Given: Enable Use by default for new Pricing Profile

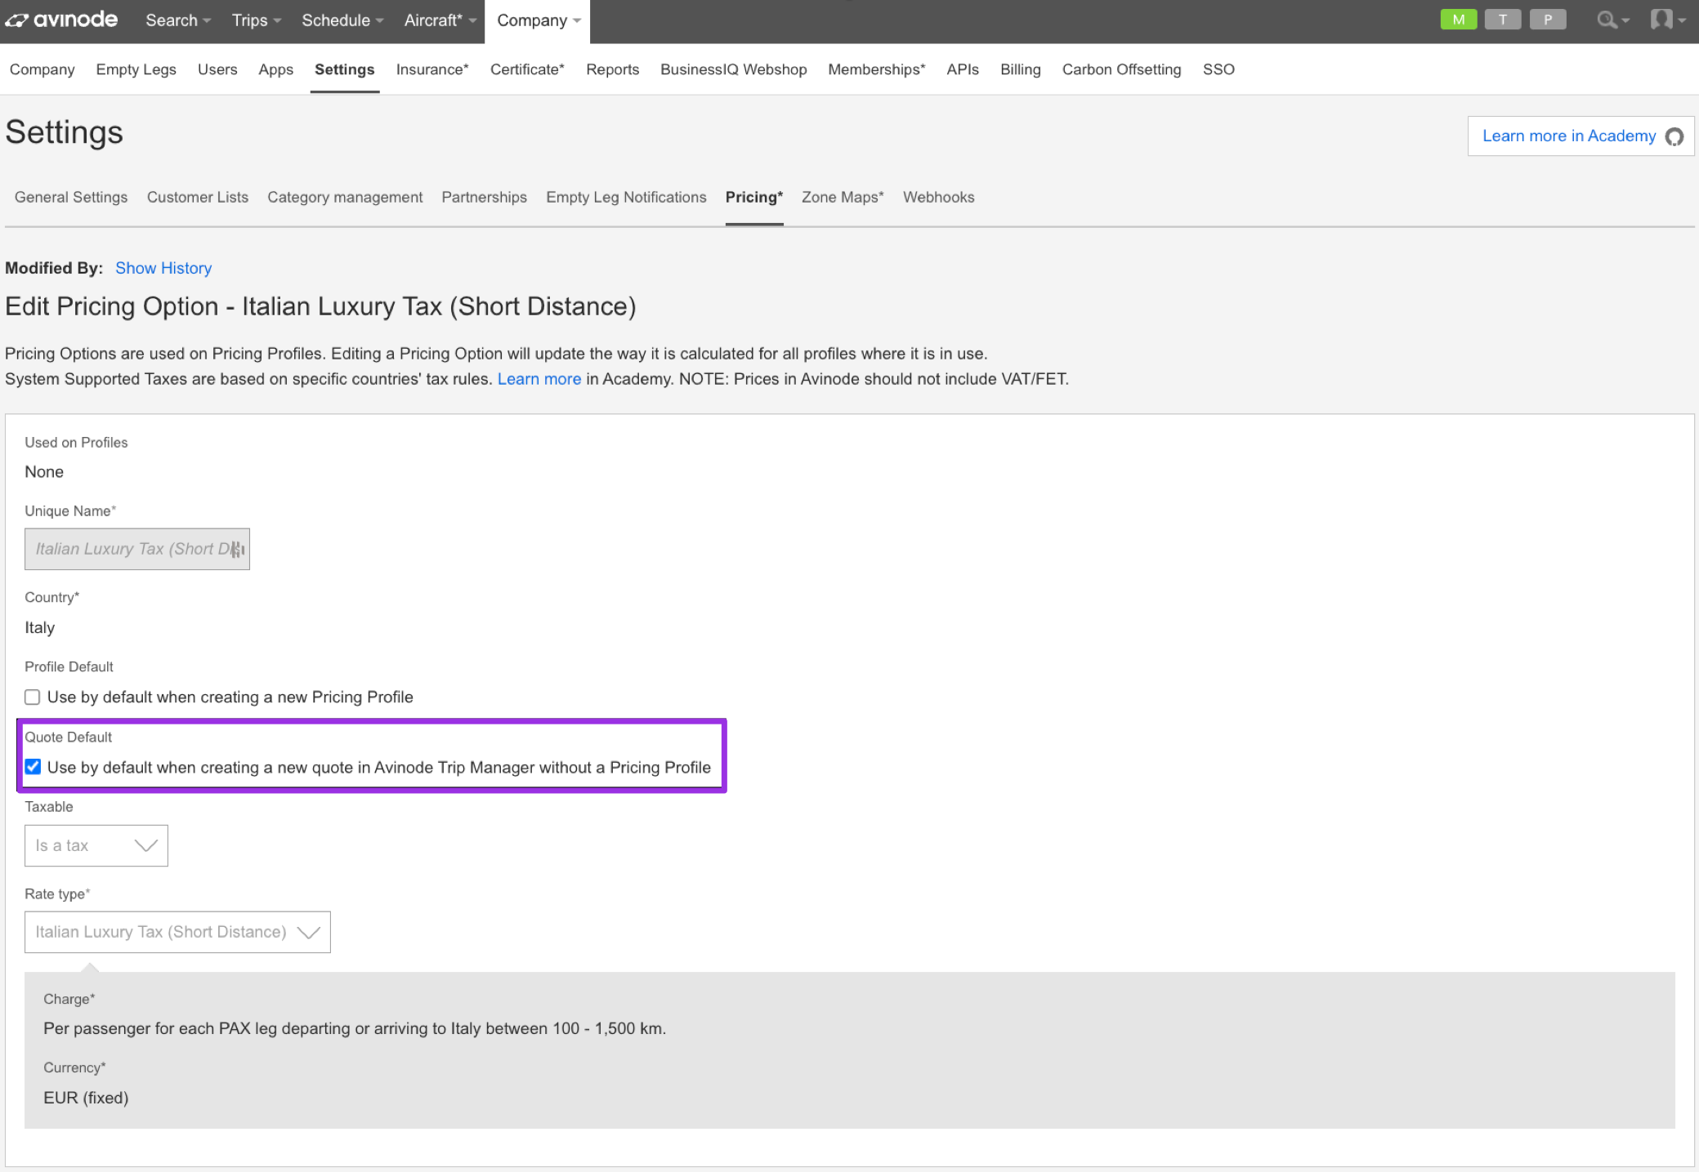Looking at the screenshot, I should click(x=33, y=697).
